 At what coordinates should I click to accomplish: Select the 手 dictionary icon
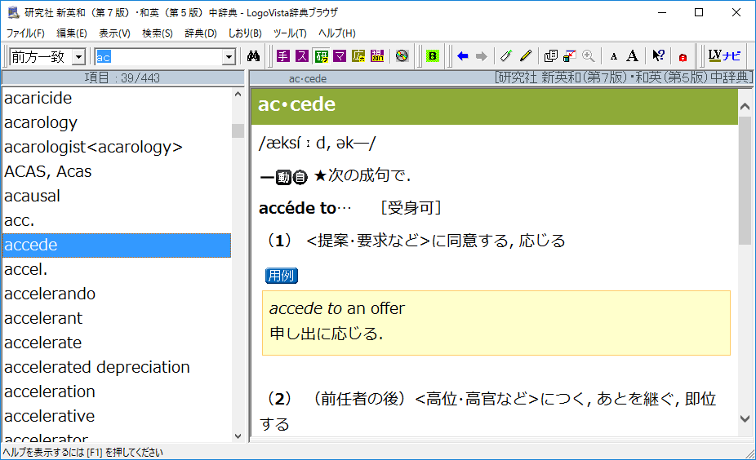coord(283,56)
